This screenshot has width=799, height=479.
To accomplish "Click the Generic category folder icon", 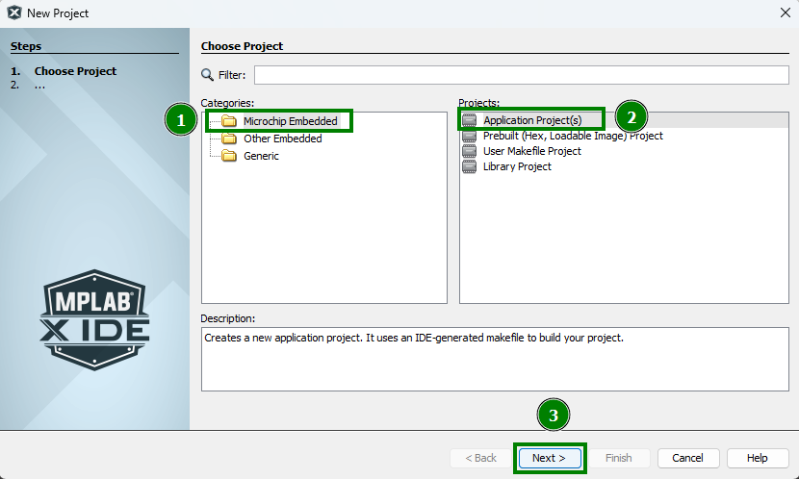I will [x=229, y=156].
